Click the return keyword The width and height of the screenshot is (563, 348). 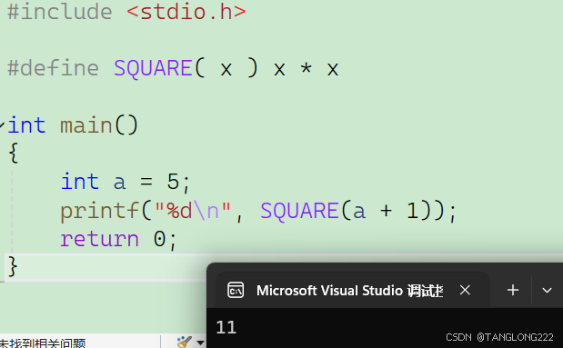99,239
